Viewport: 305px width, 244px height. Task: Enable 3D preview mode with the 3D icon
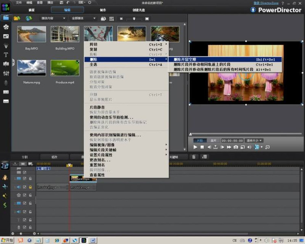tap(257, 147)
